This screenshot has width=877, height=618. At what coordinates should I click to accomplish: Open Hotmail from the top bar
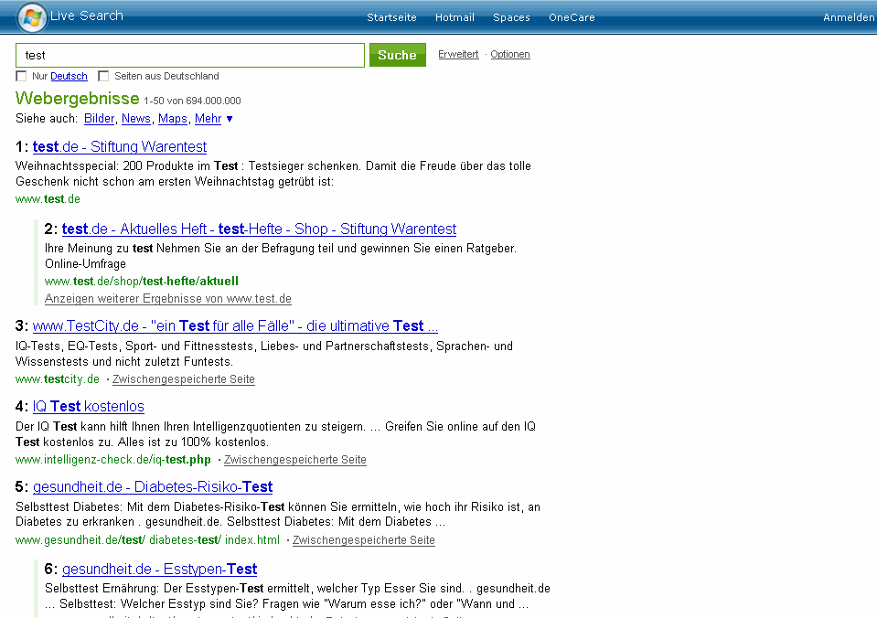[455, 17]
